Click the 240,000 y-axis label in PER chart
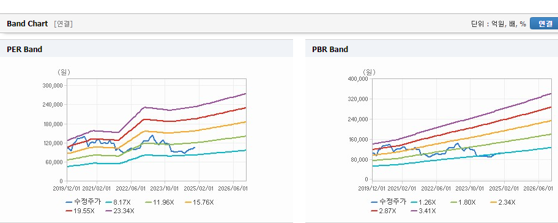Viewport: 558px width, 223px height. (53, 105)
